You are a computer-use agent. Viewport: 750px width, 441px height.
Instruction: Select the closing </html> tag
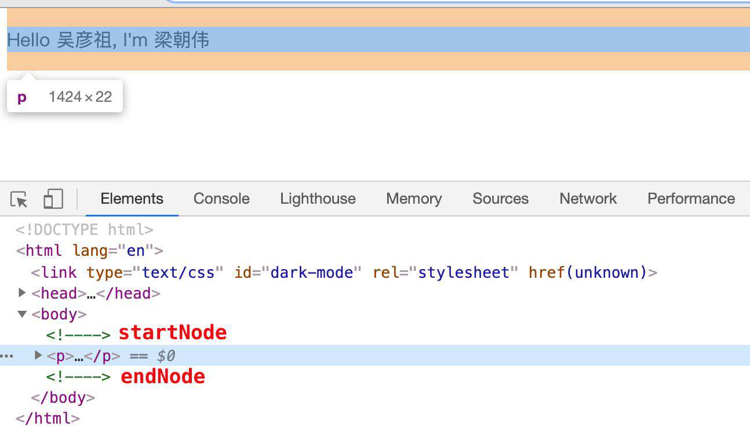48,418
